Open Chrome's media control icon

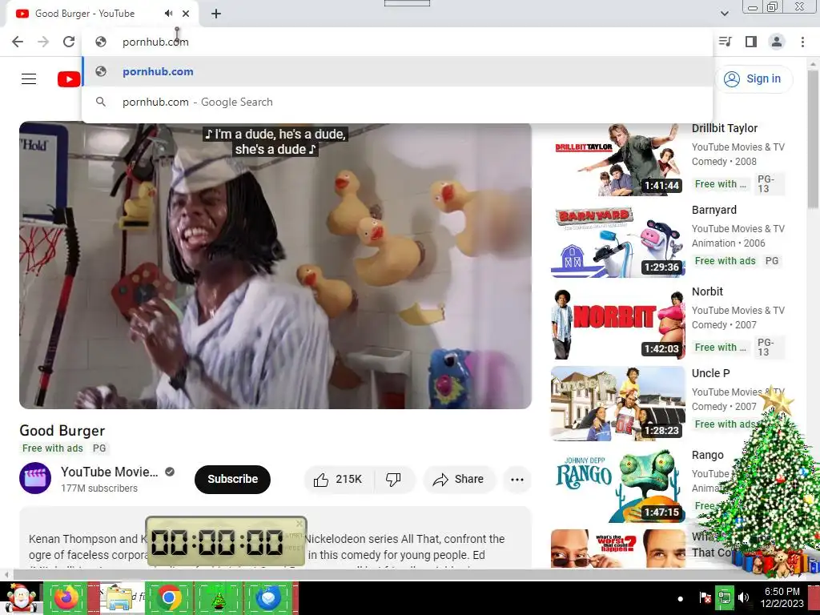(726, 42)
